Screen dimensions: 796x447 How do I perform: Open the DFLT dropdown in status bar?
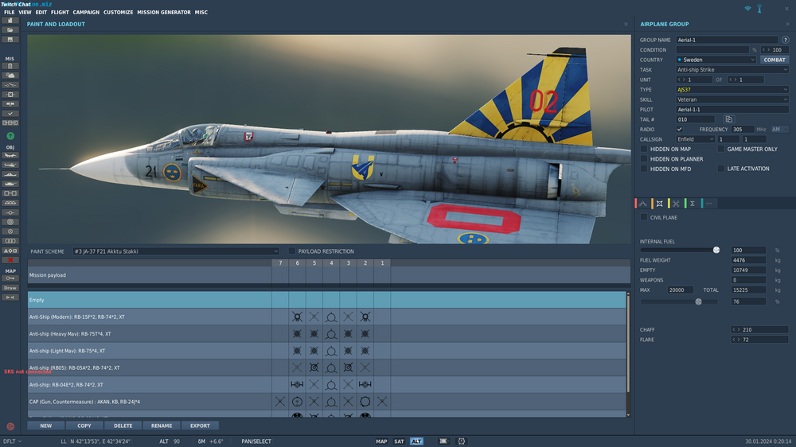(12, 441)
